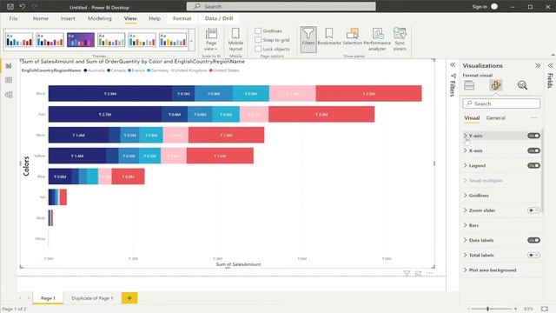Launch Performance analyzer
The height and width of the screenshot is (313, 556).
[377, 39]
